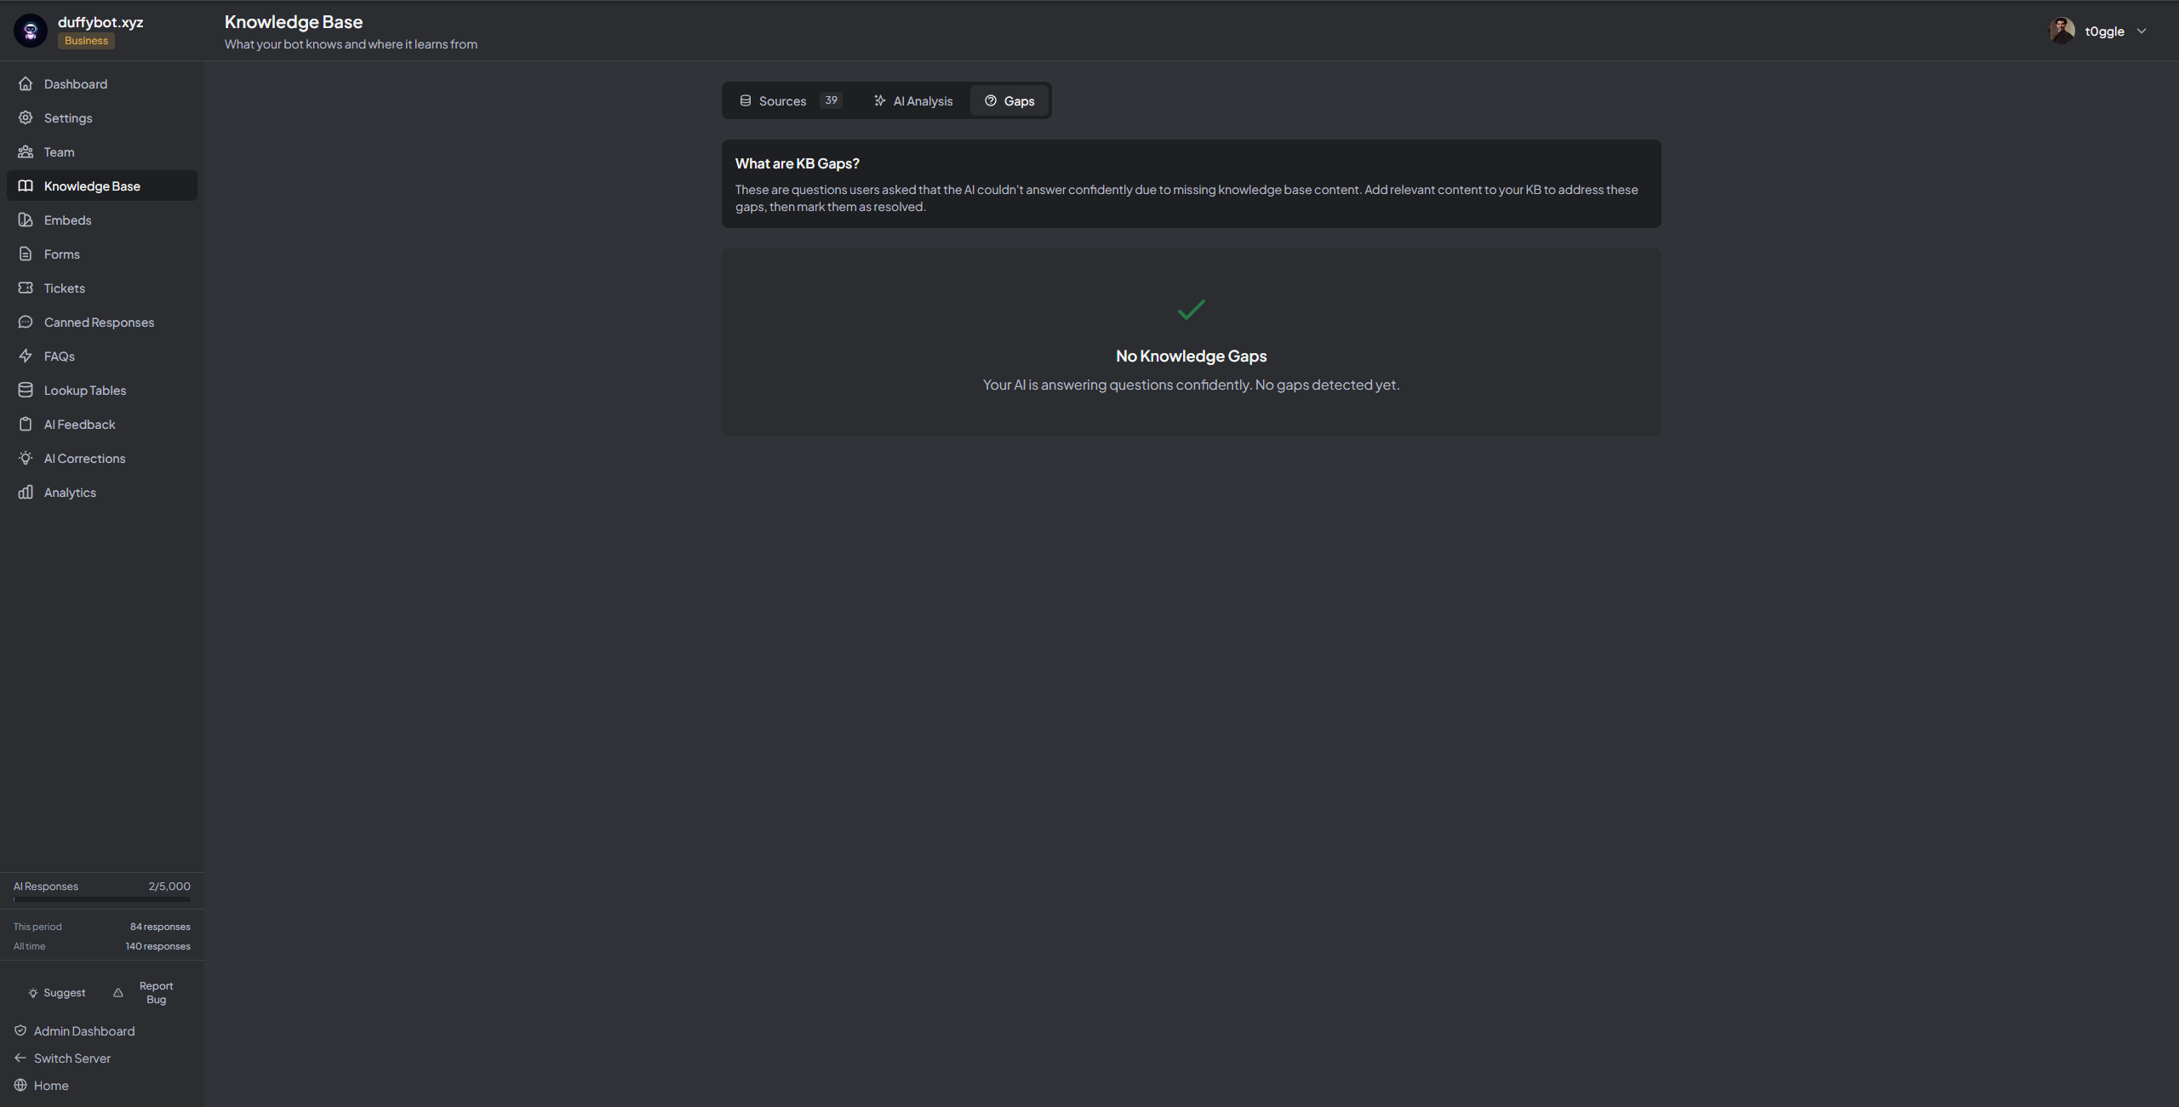
Task: Click the Lookup Tables database icon
Action: tap(26, 390)
